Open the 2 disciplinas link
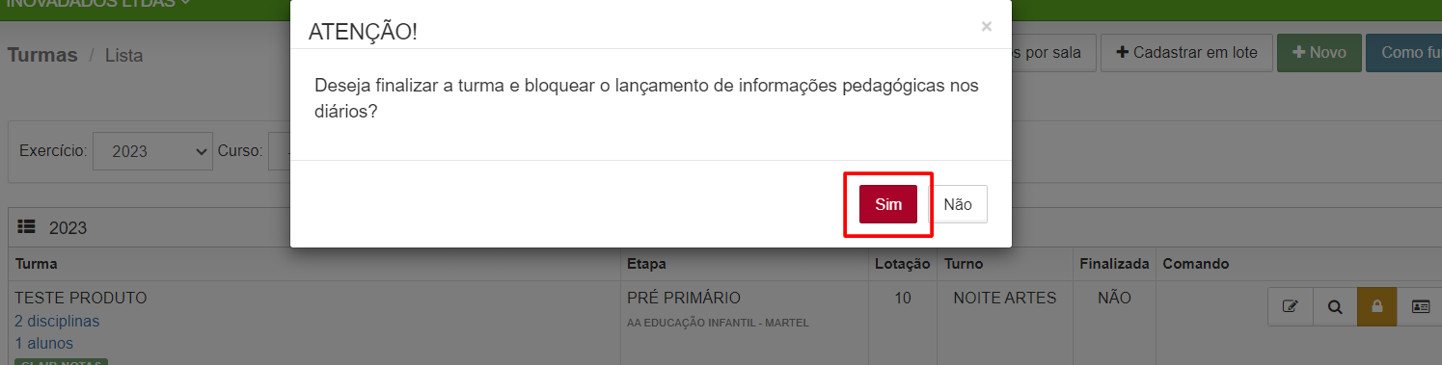The image size is (1442, 365). point(57,321)
